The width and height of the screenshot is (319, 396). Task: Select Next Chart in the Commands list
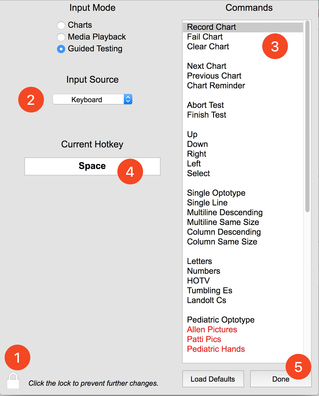(207, 66)
